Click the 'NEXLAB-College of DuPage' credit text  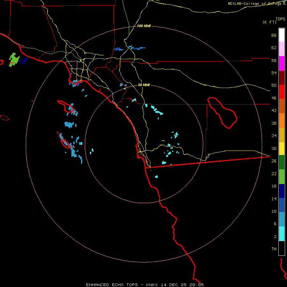click(254, 4)
